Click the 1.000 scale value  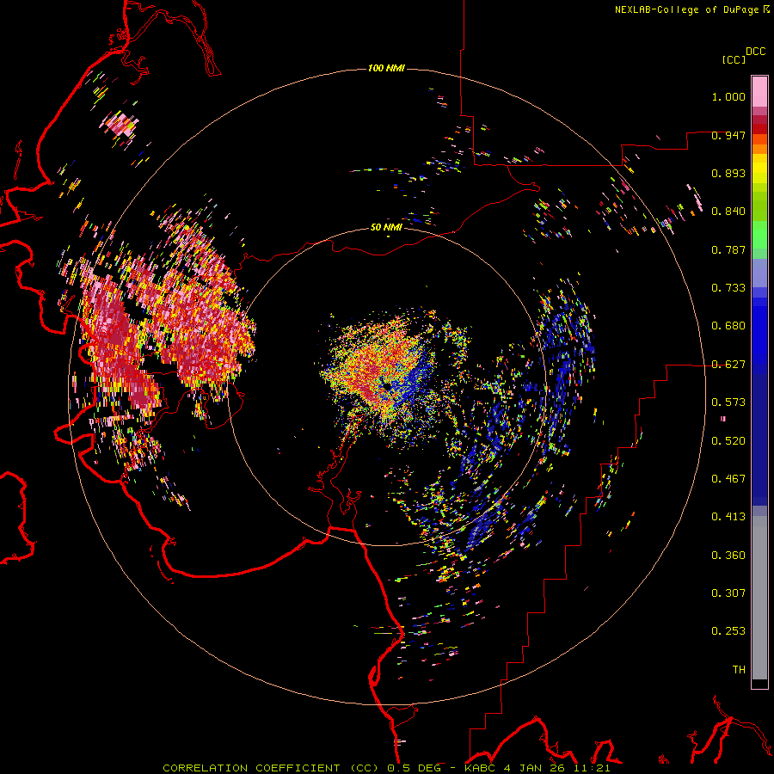(728, 96)
